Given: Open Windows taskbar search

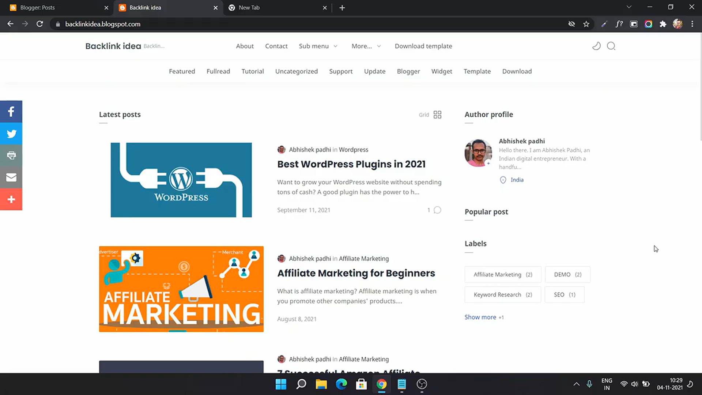Looking at the screenshot, I should click(301, 384).
